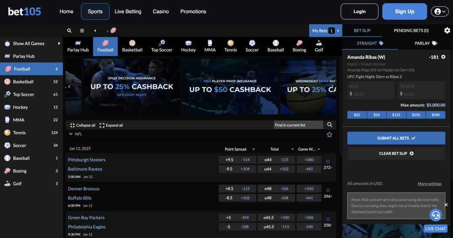The height and width of the screenshot is (238, 453).
Task: Star the Broncos vs Bills game
Action: [x=328, y=190]
